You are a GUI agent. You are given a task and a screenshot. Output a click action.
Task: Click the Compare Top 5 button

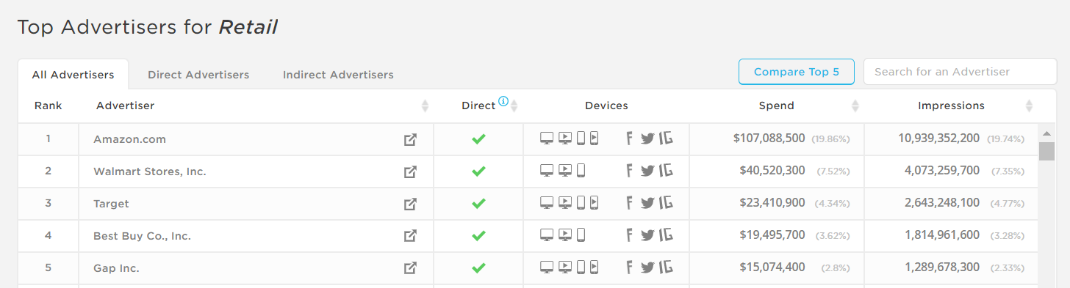click(797, 72)
